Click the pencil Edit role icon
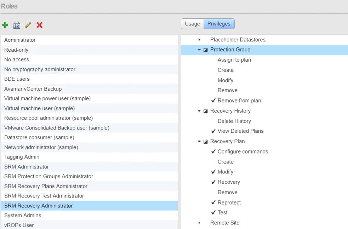348x229 pixels. coord(28,25)
